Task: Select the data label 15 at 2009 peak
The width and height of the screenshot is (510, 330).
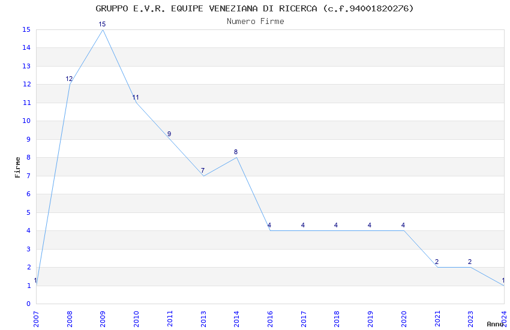Action: [102, 24]
